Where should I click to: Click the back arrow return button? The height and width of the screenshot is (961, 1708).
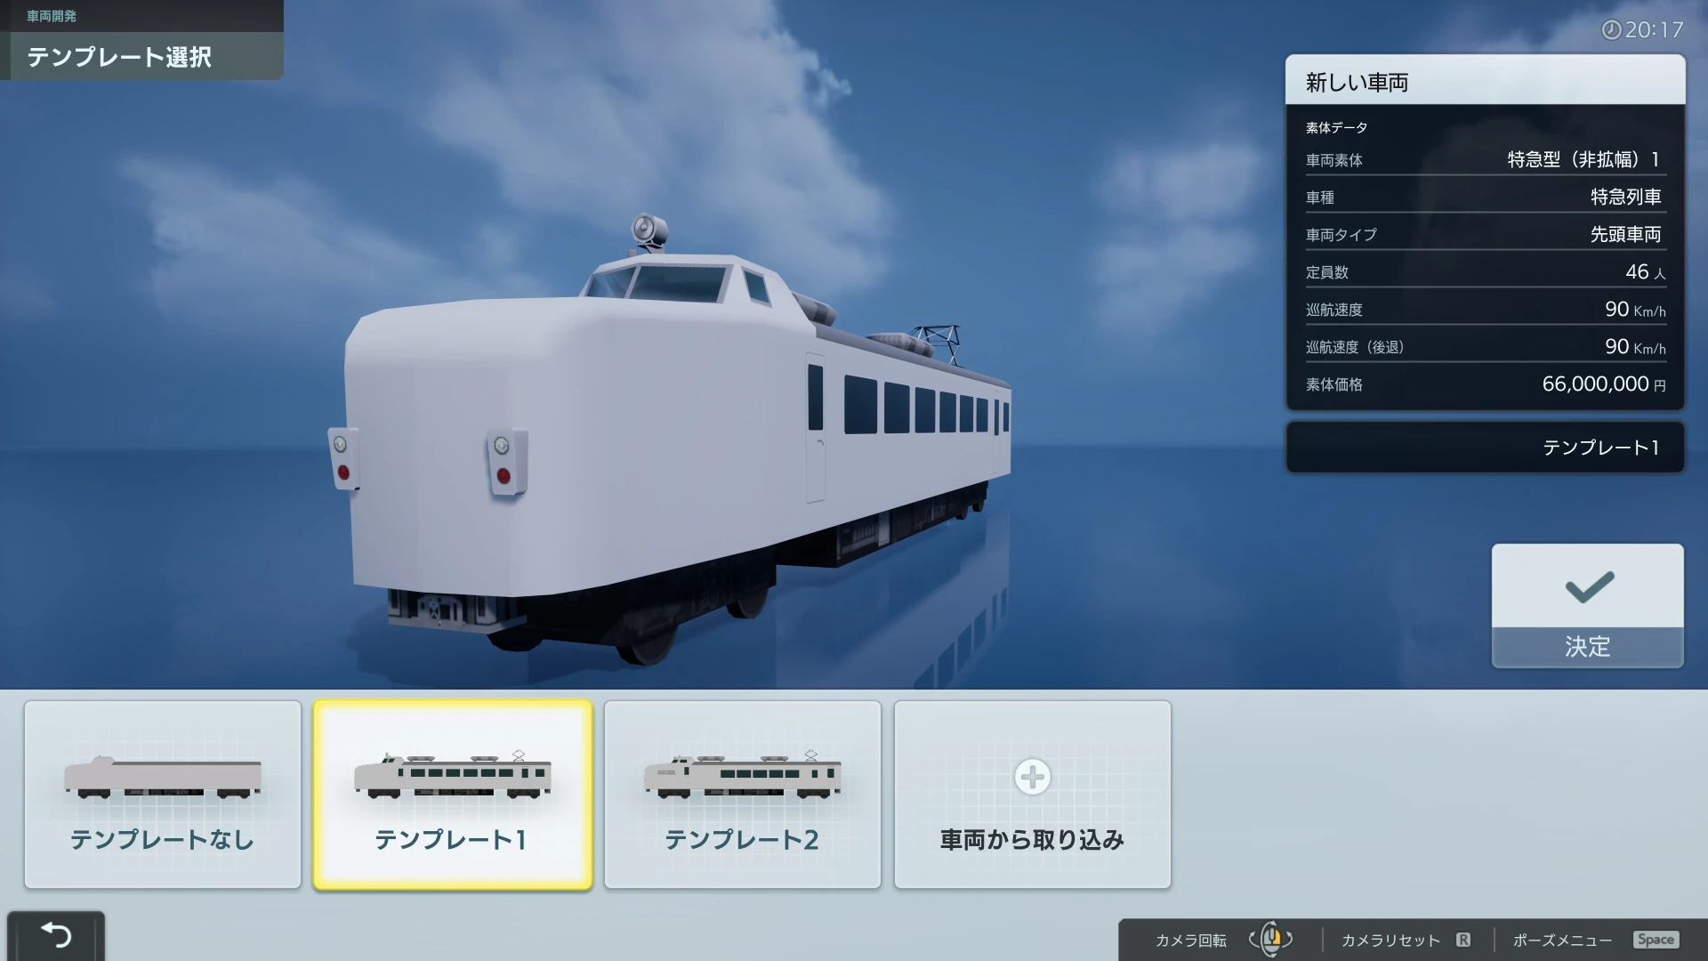[x=56, y=934]
